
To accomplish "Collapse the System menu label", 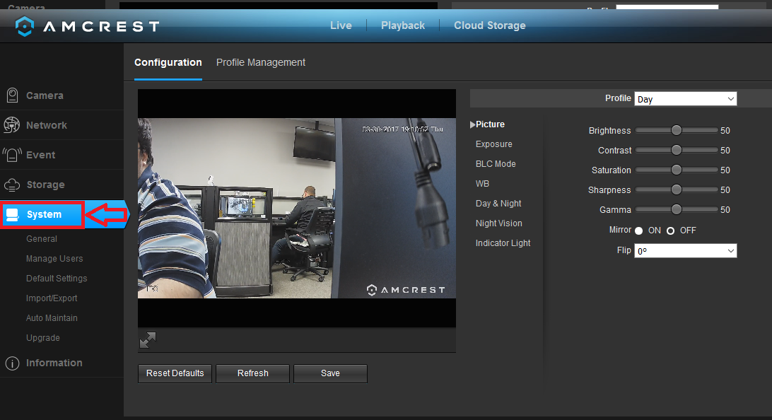I will click(x=44, y=215).
